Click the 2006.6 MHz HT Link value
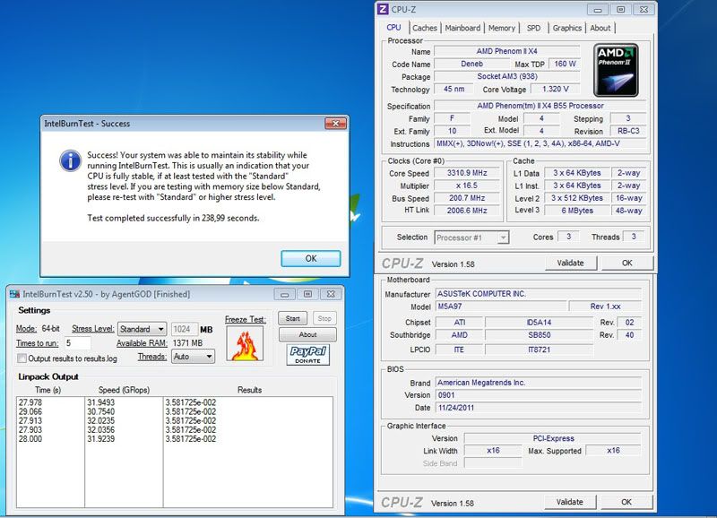The width and height of the screenshot is (717, 518). pos(467,211)
